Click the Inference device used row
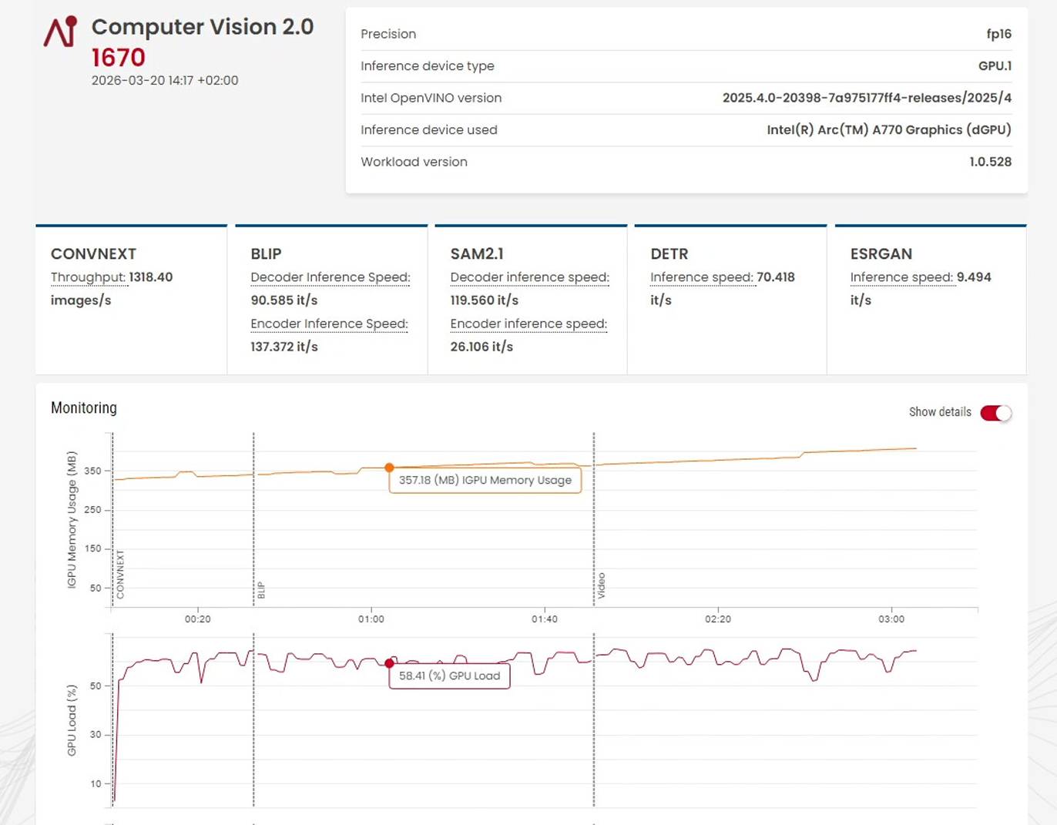Viewport: 1057px width, 825px height. click(x=686, y=129)
